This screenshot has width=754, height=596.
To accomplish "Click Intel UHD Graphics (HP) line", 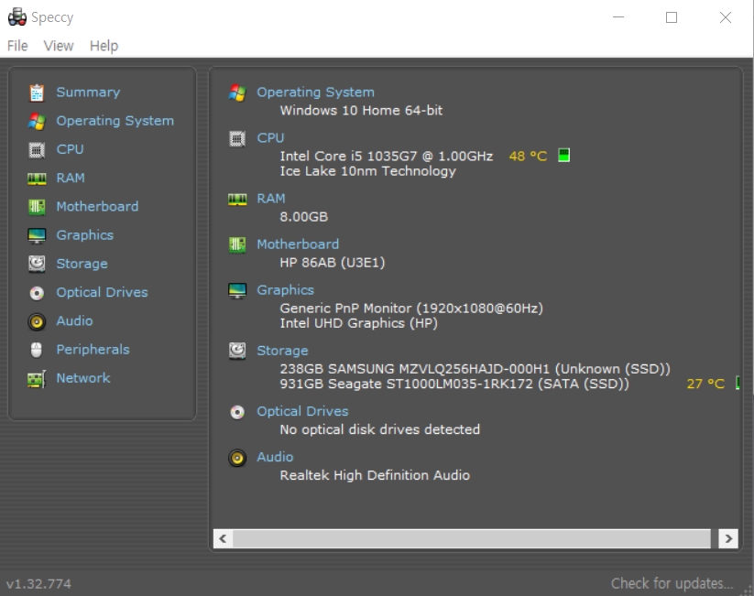I will point(359,323).
